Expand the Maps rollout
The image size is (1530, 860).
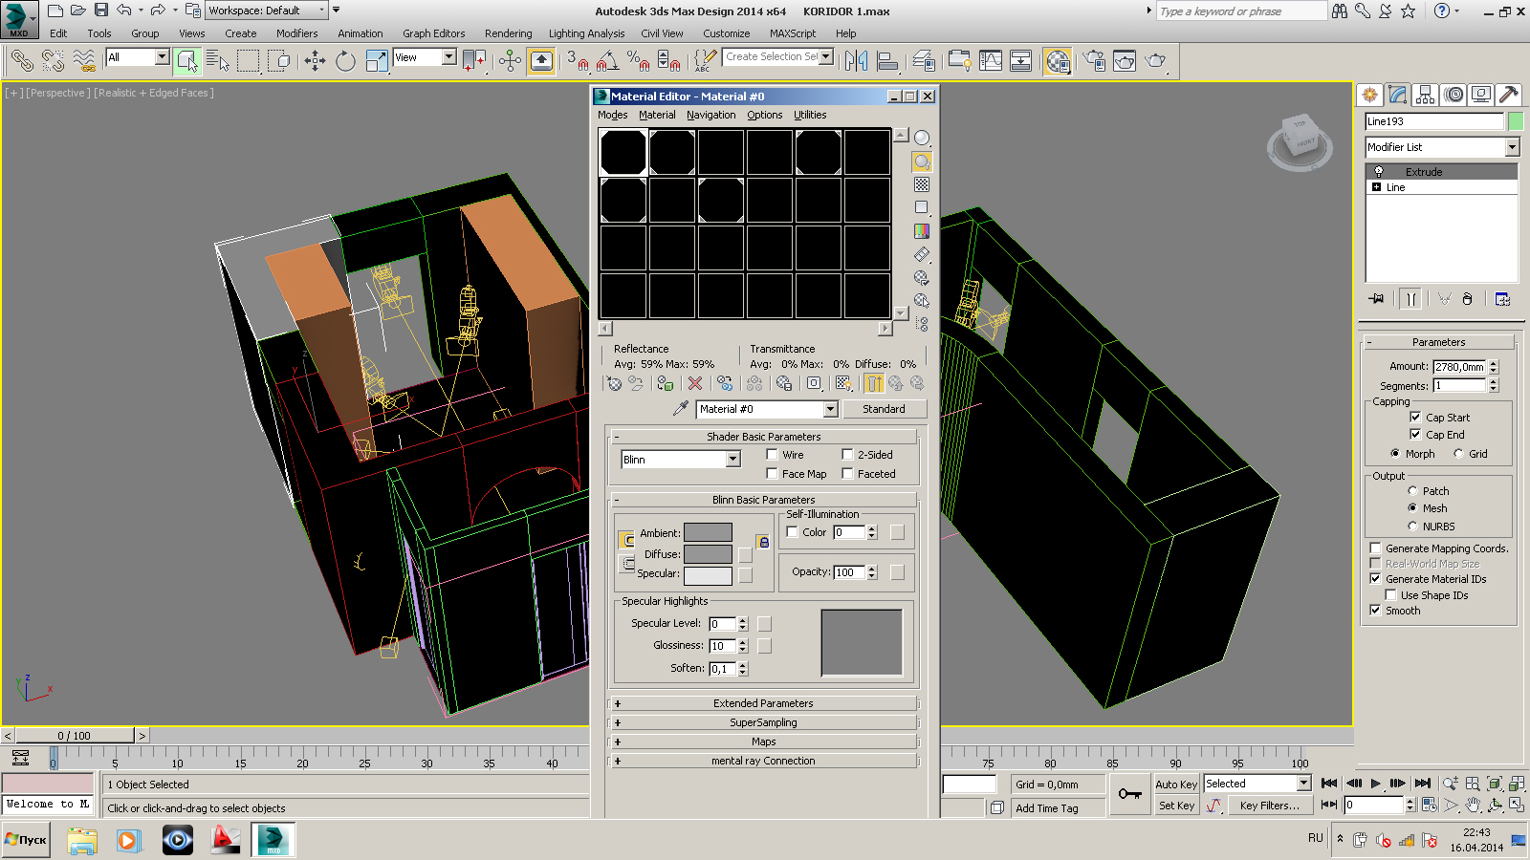[x=763, y=742]
